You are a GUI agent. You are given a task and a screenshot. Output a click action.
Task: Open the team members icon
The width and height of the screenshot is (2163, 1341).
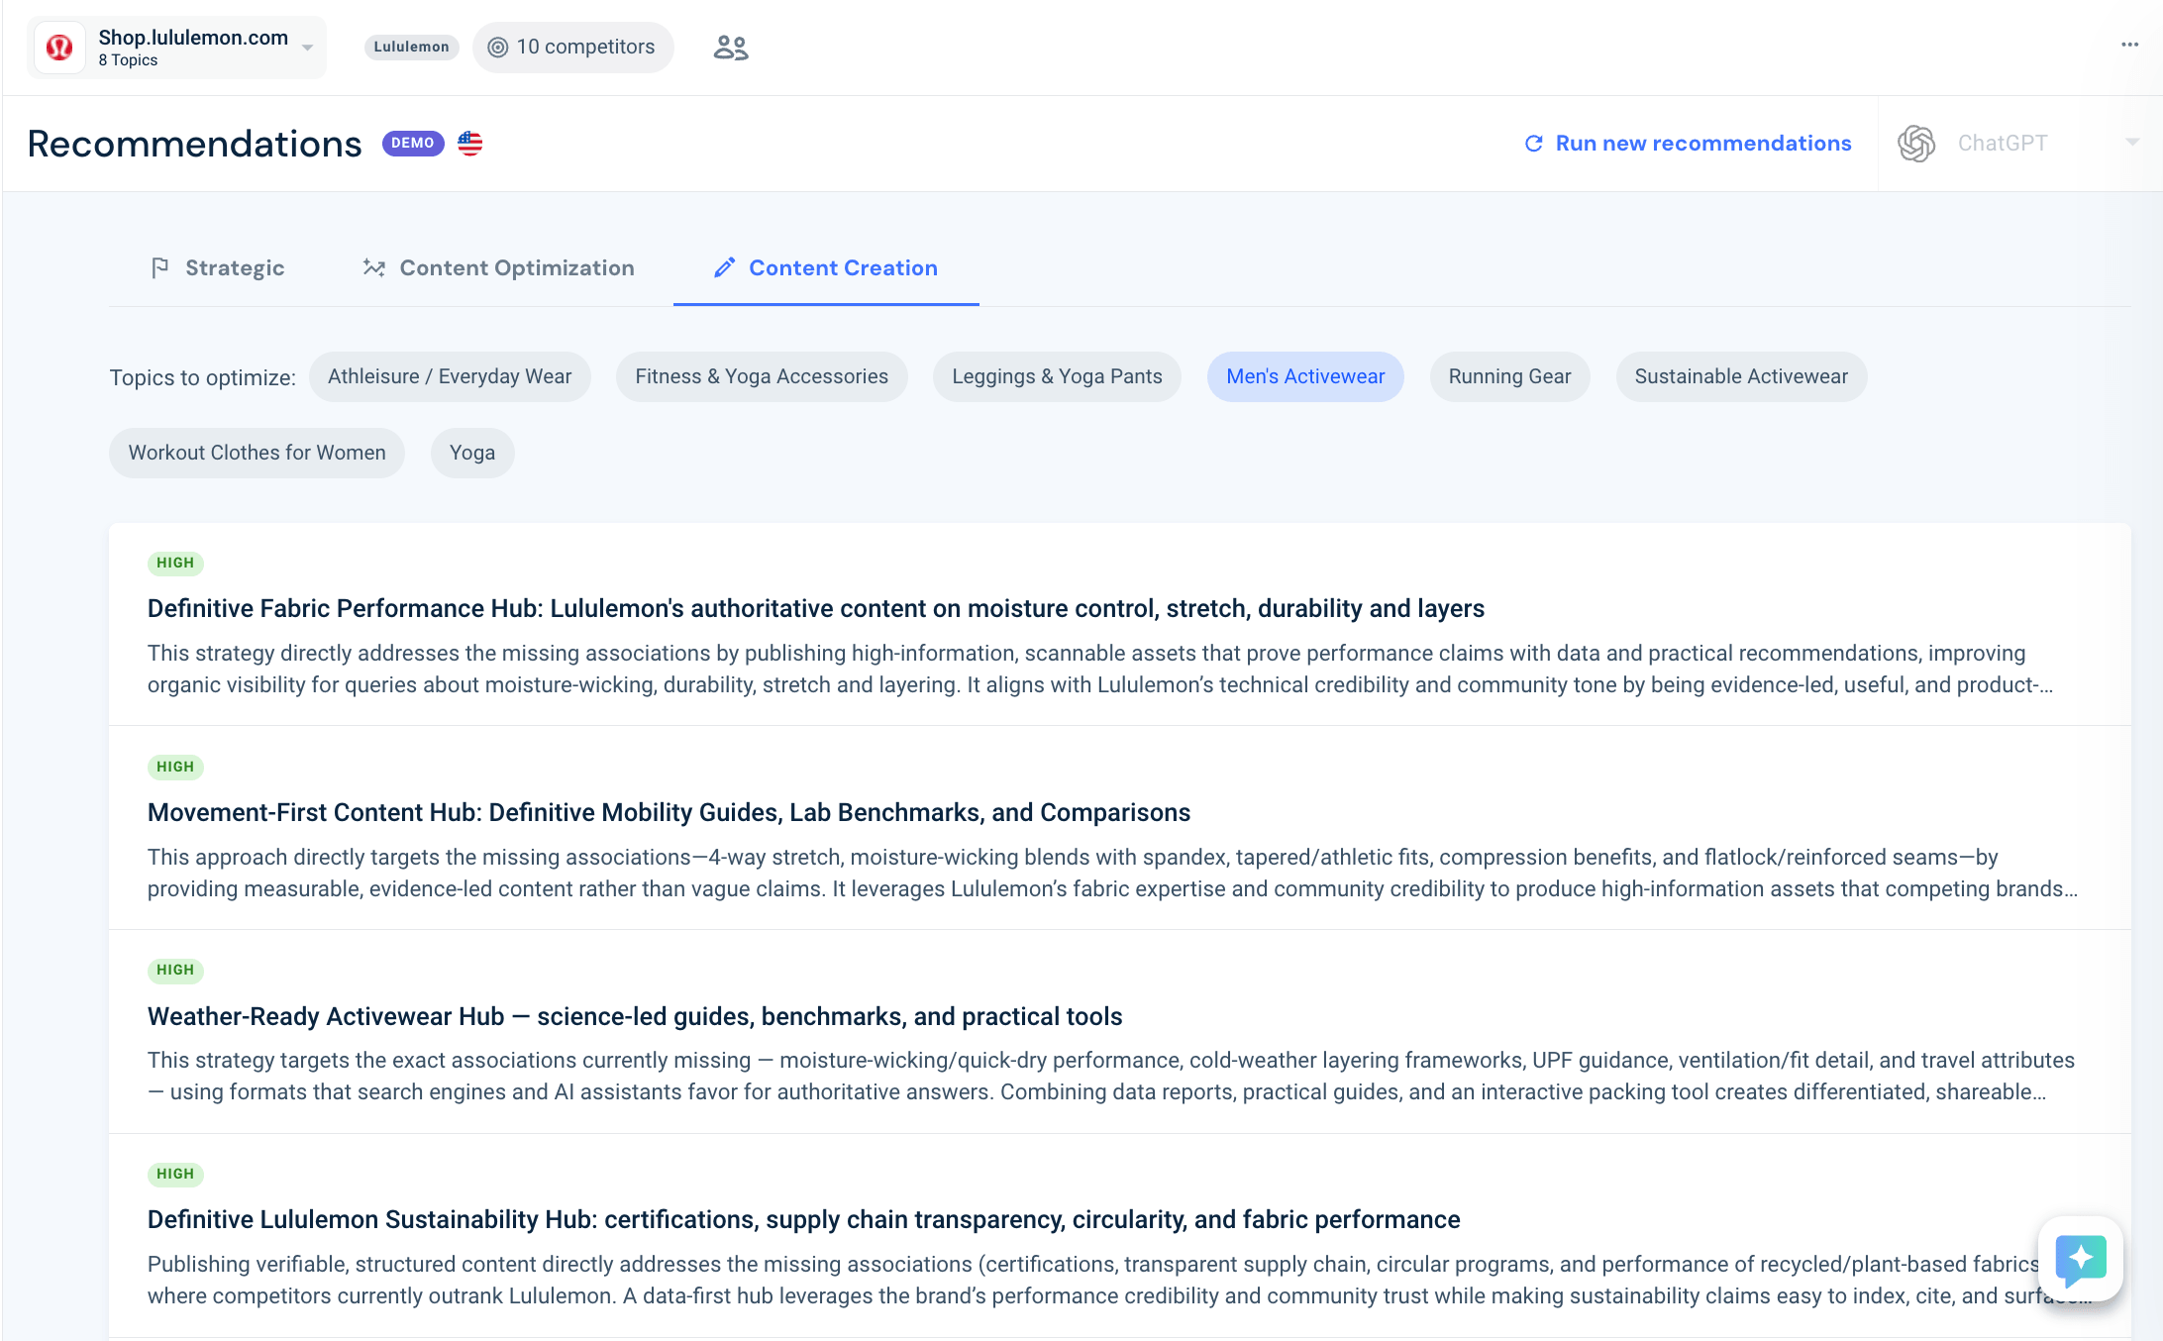731,48
